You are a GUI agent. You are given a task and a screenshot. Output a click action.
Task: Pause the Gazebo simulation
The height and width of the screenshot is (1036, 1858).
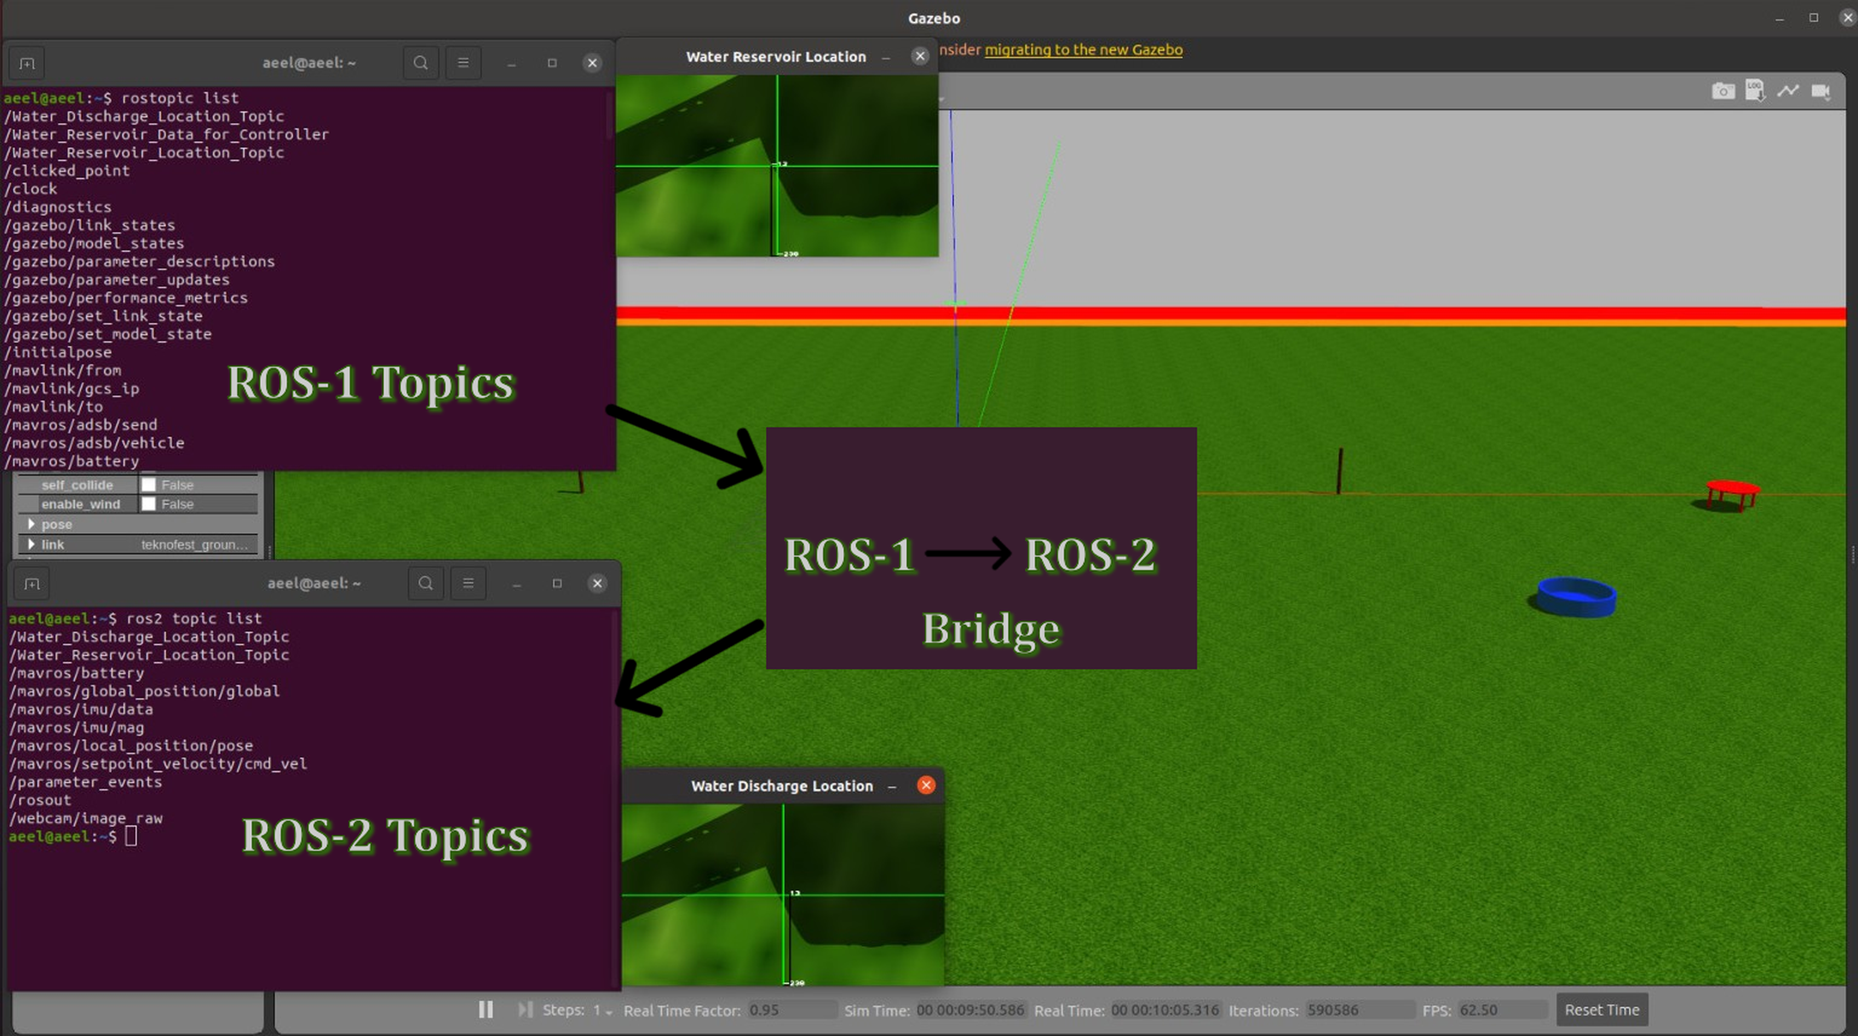[x=486, y=1009]
